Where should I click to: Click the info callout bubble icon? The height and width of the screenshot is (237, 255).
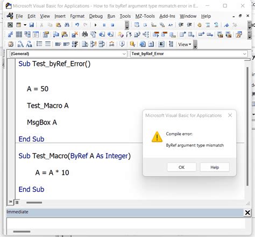(122, 44)
